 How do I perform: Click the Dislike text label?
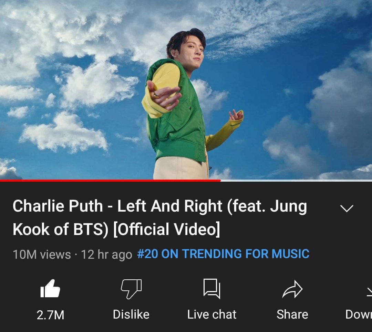131,314
